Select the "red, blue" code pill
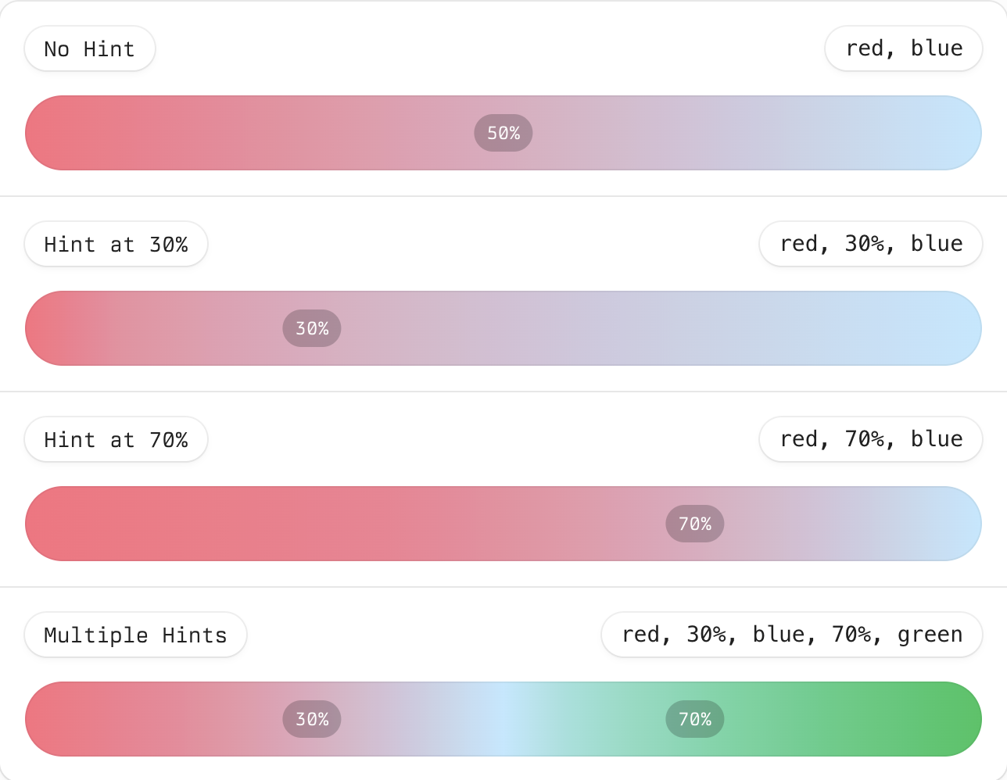The height and width of the screenshot is (780, 1007). pyautogui.click(x=904, y=48)
